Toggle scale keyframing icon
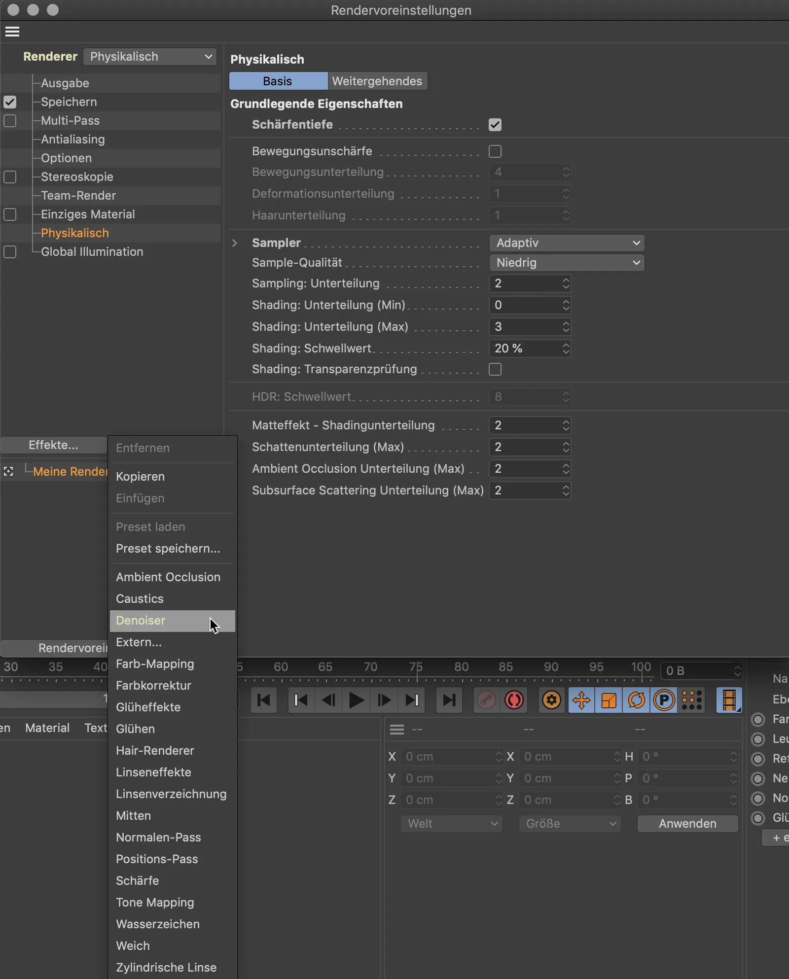Viewport: 789px width, 979px height. tap(609, 700)
